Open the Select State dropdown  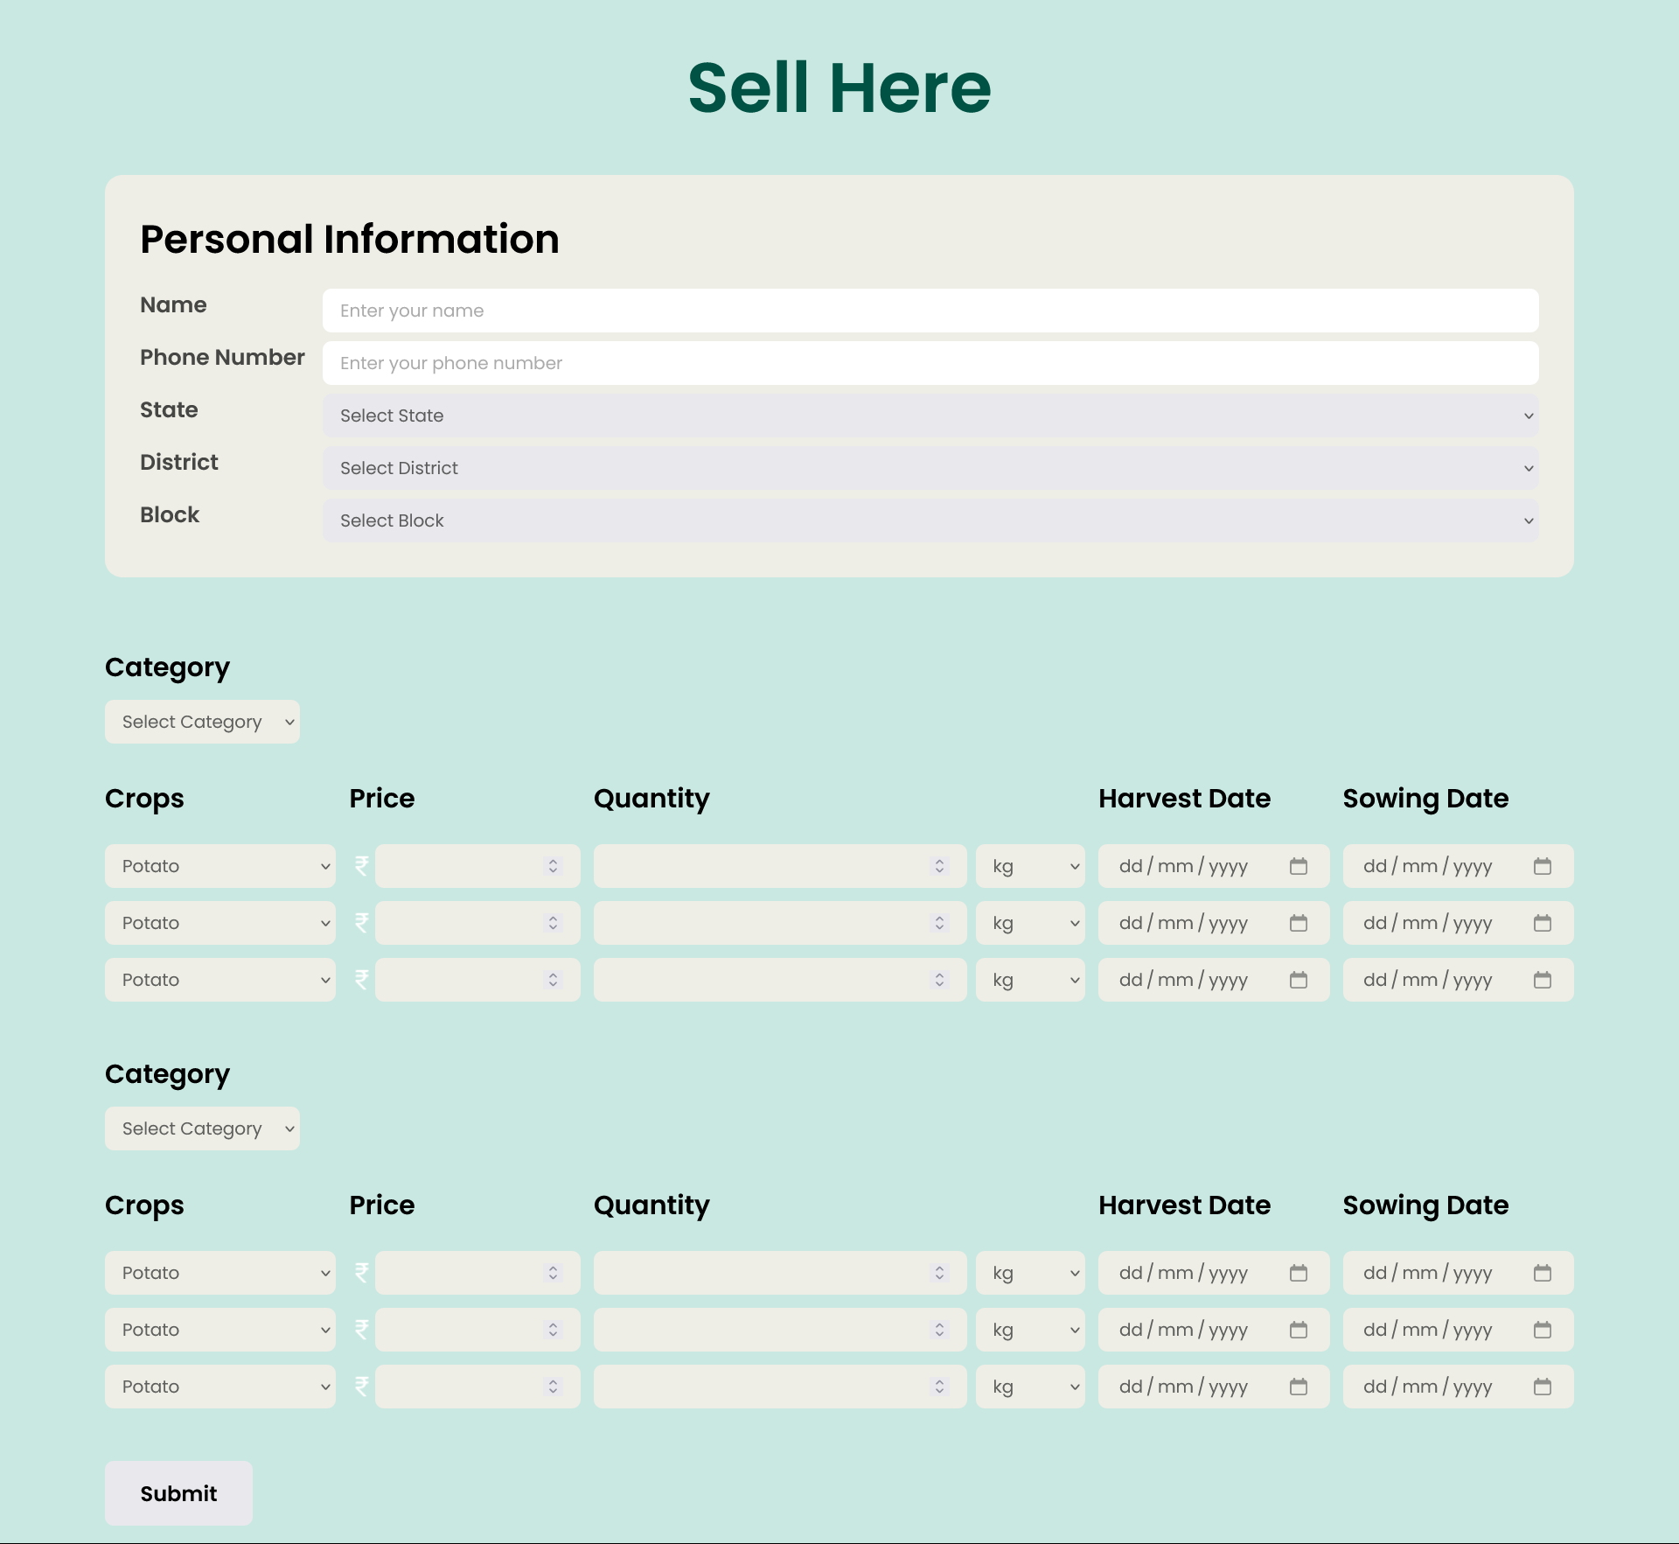pyautogui.click(x=930, y=416)
